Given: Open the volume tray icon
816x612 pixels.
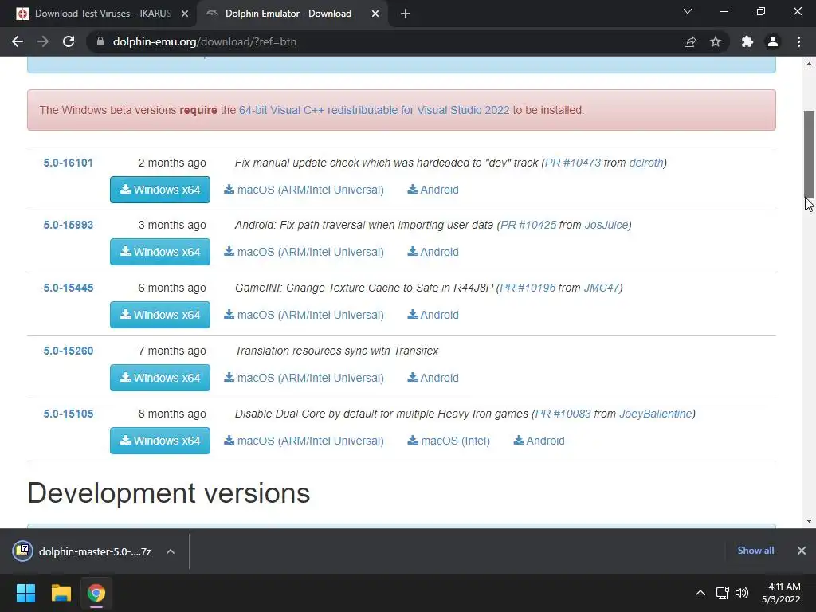Looking at the screenshot, I should (742, 593).
